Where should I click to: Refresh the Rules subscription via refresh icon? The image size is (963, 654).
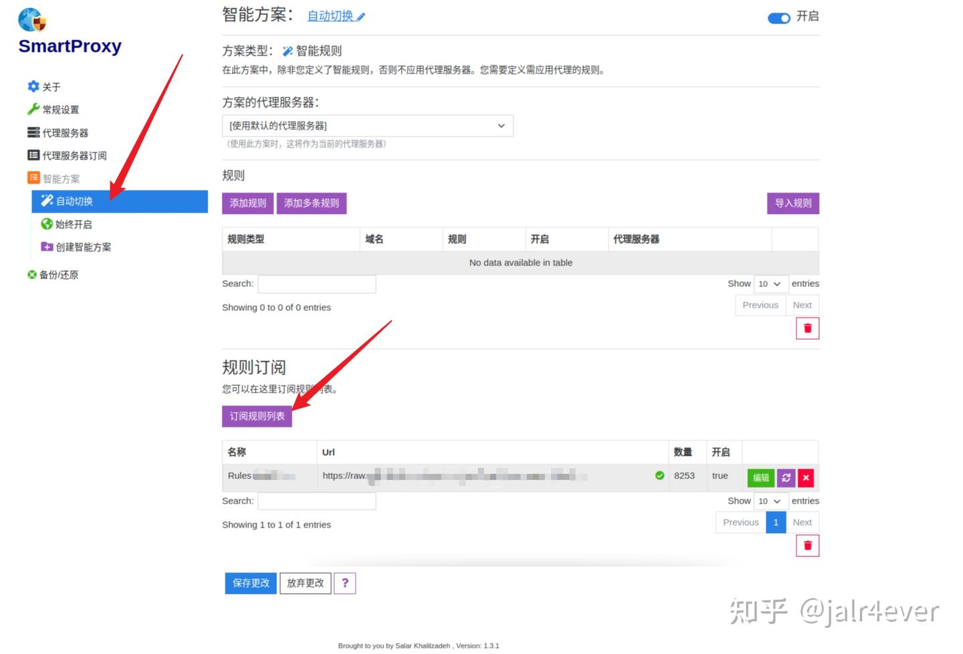(x=786, y=477)
